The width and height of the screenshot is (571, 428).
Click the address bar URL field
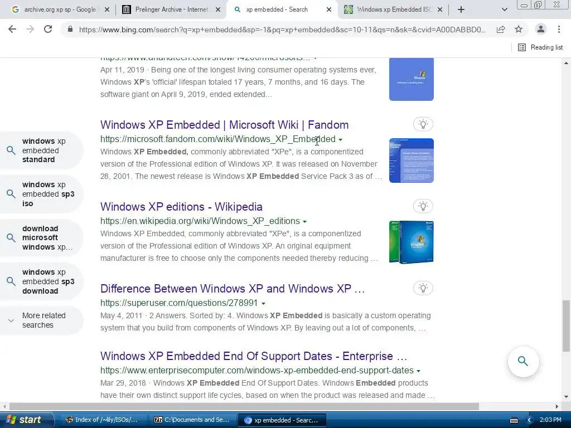(x=282, y=30)
